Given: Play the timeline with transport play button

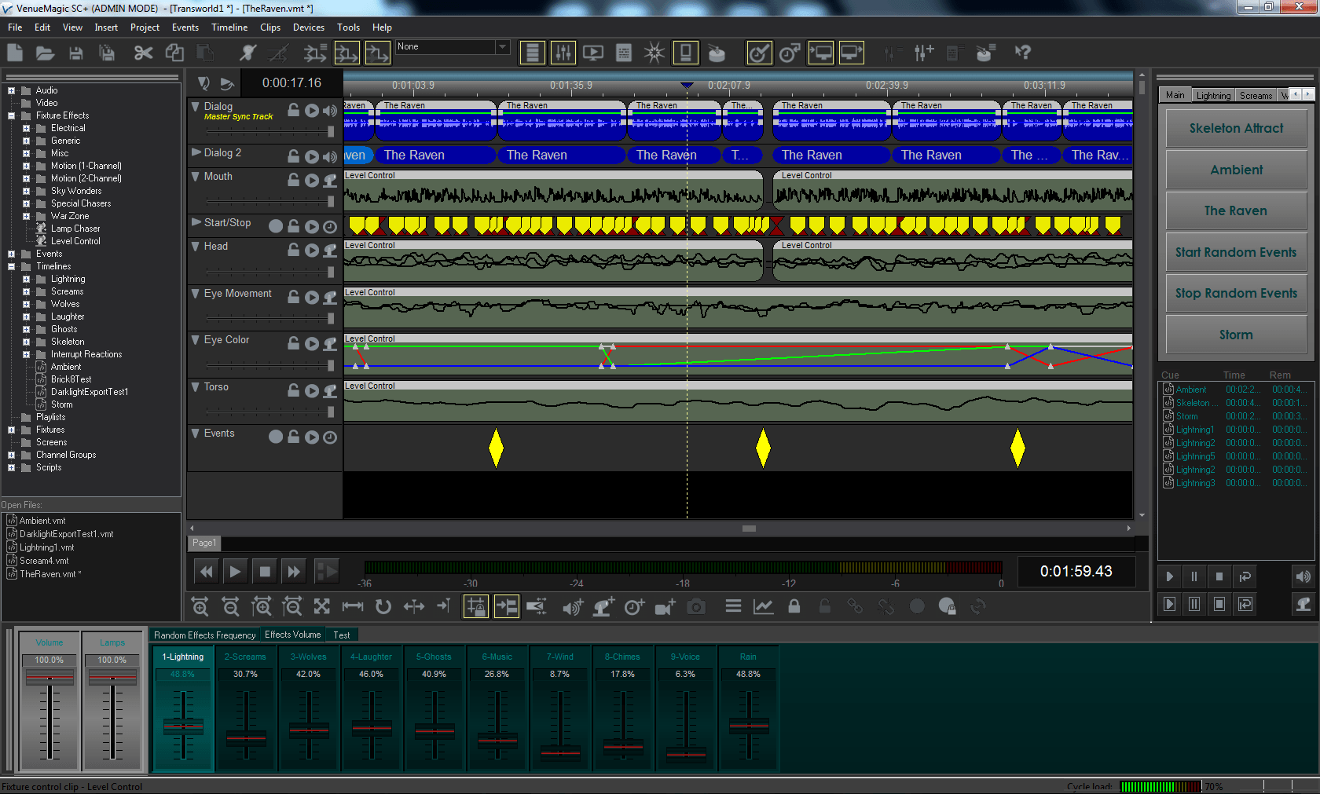Looking at the screenshot, I should (x=234, y=572).
